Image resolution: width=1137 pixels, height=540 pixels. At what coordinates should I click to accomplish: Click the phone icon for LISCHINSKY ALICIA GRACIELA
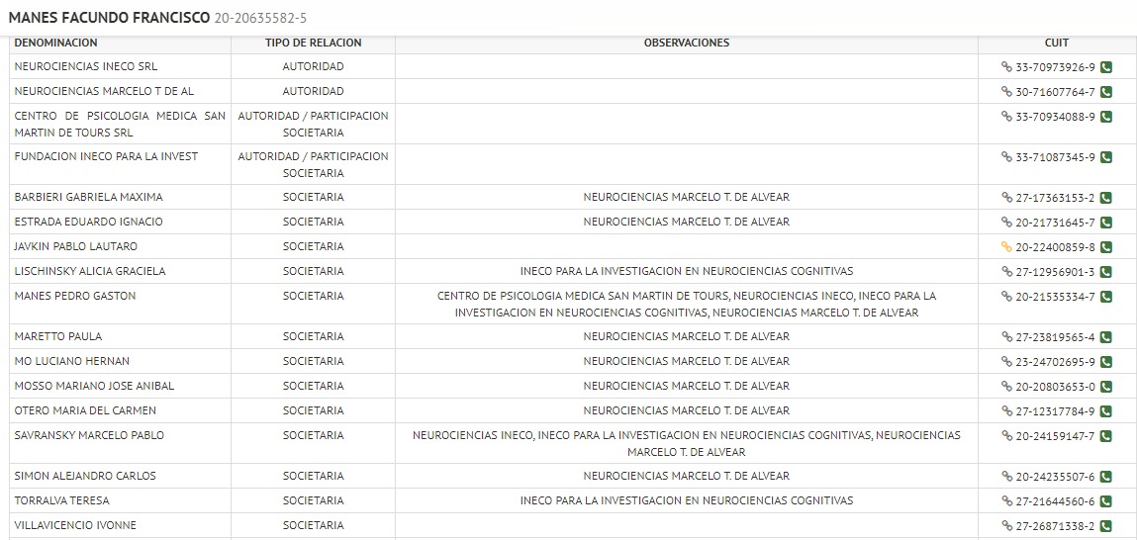[x=1105, y=272]
